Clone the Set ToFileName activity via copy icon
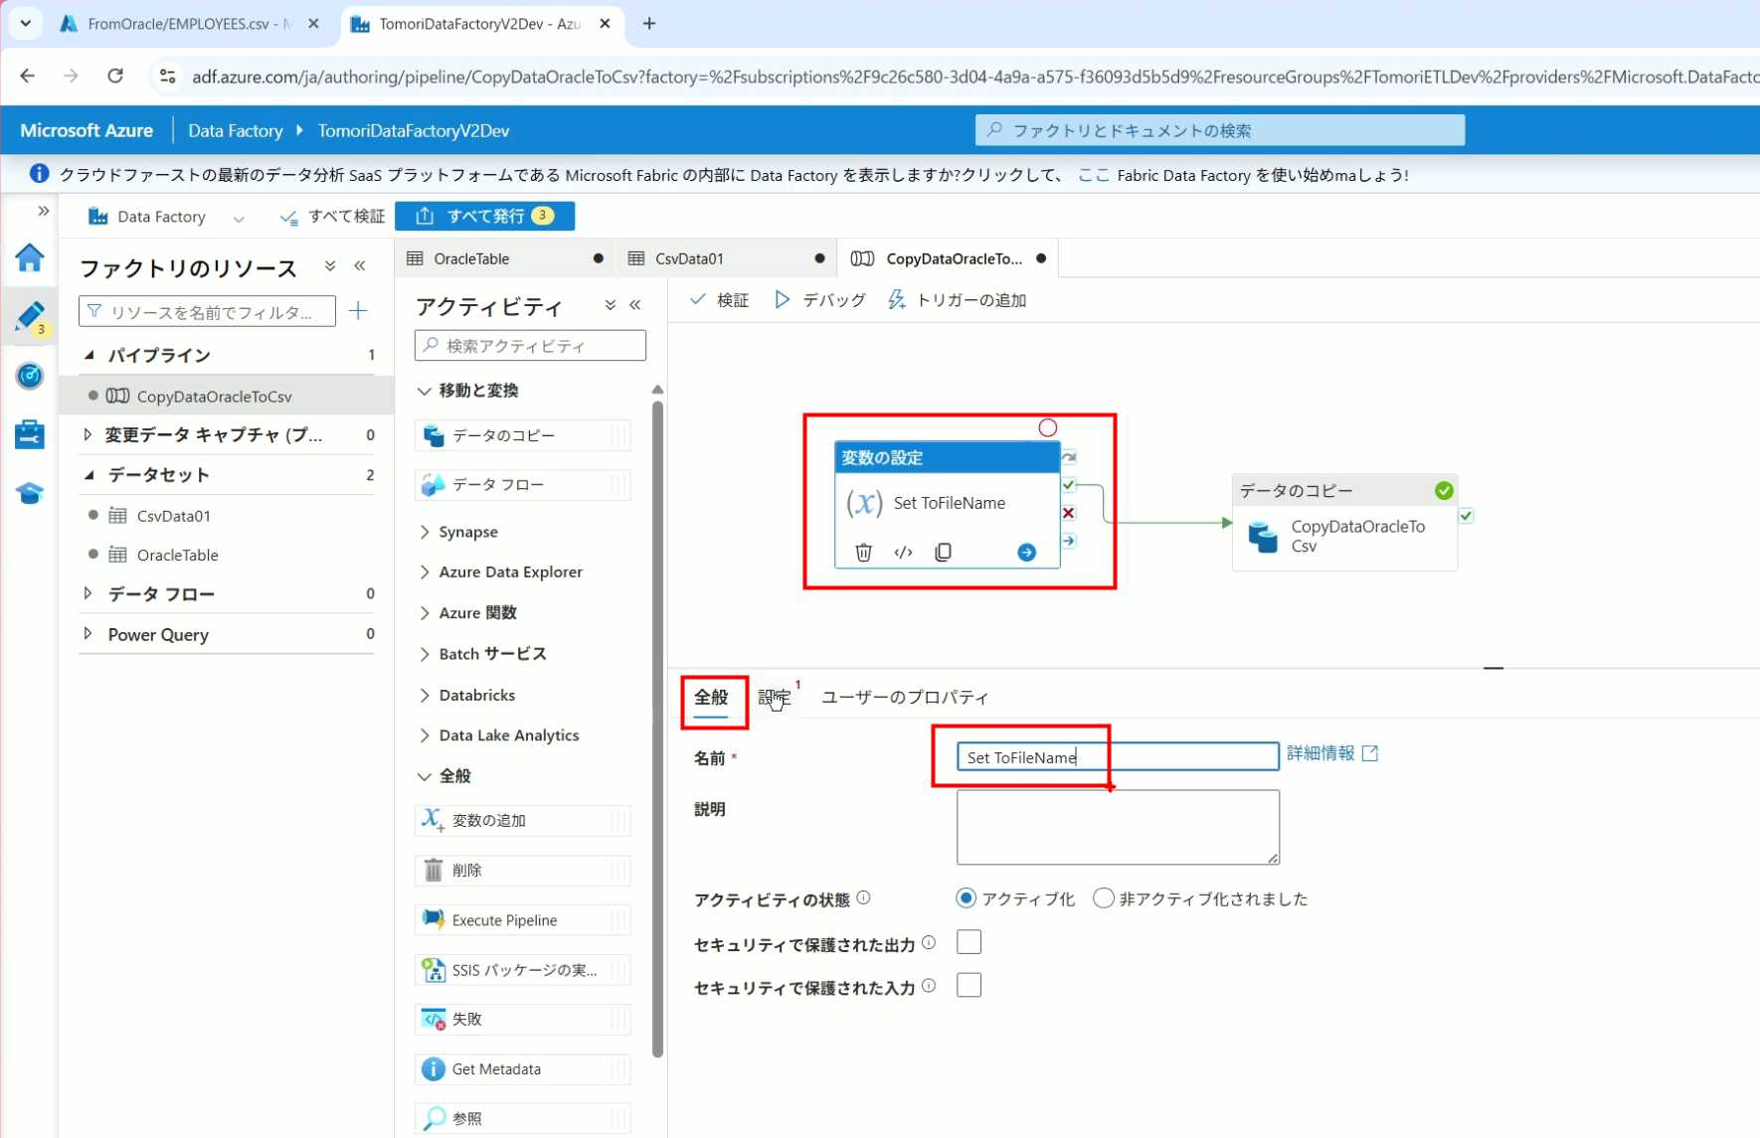The image size is (1760, 1138). (x=943, y=553)
